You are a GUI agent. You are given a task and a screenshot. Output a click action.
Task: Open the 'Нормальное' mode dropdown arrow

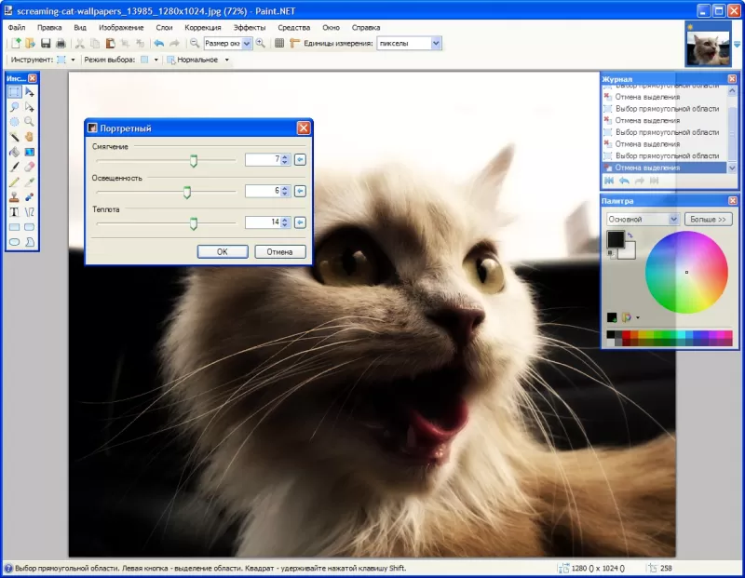(226, 60)
